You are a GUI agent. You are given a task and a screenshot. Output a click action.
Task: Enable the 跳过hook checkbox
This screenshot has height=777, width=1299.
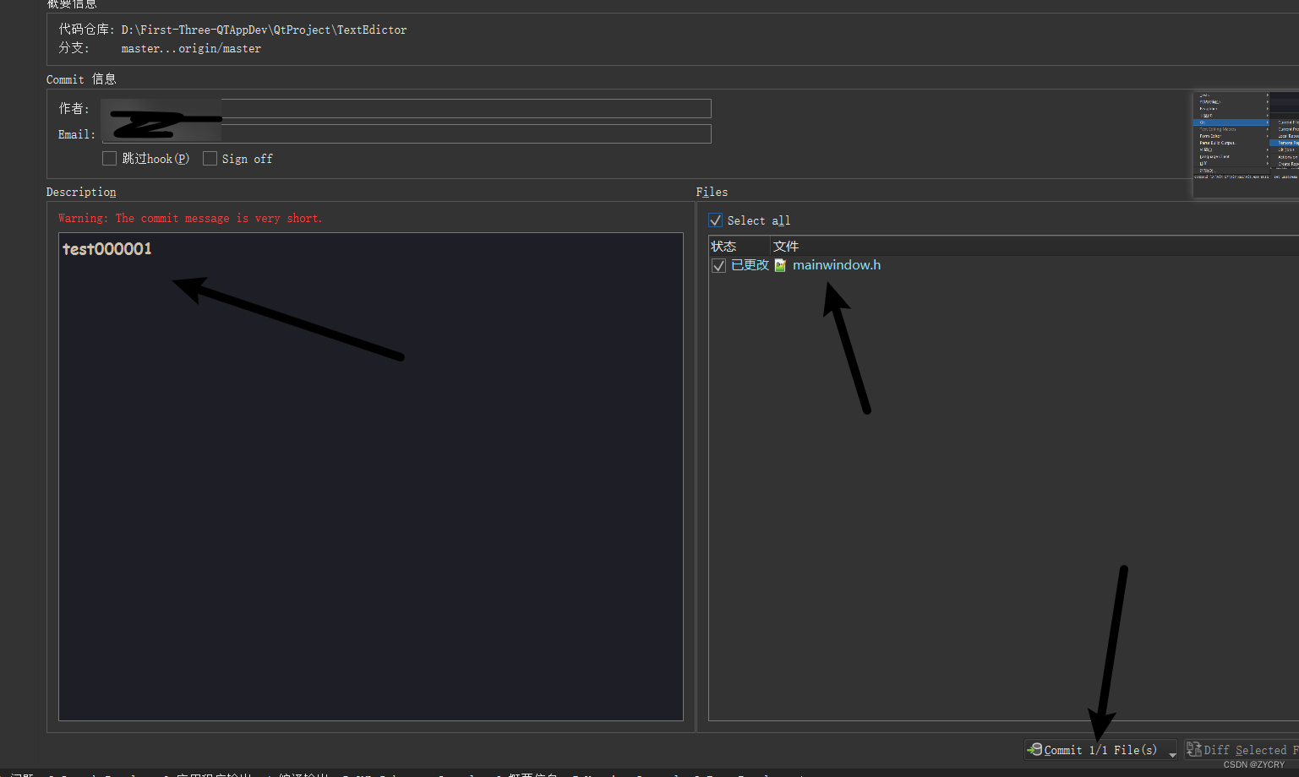[109, 159]
